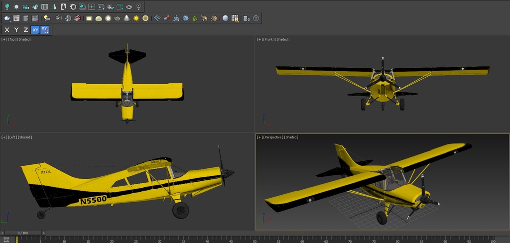Image resolution: width=510 pixels, height=243 pixels.
Task: Expand the [+] menu of Top viewport
Action: [4, 39]
